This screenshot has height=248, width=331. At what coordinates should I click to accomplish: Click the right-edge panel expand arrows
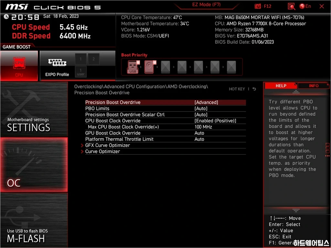coord(327,156)
